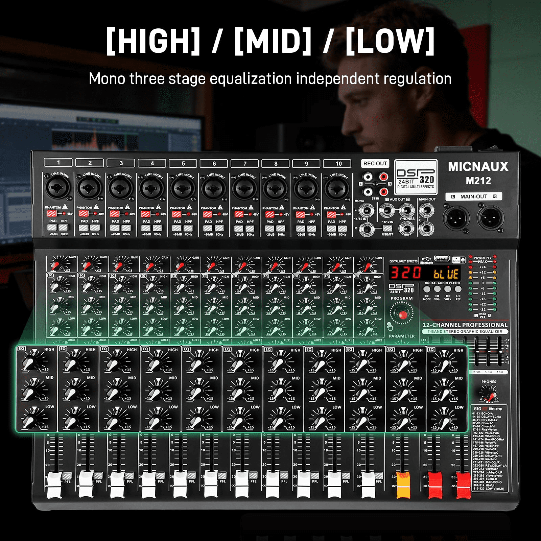
Task: Select the ST IN right red RCA jack
Action: point(383,192)
